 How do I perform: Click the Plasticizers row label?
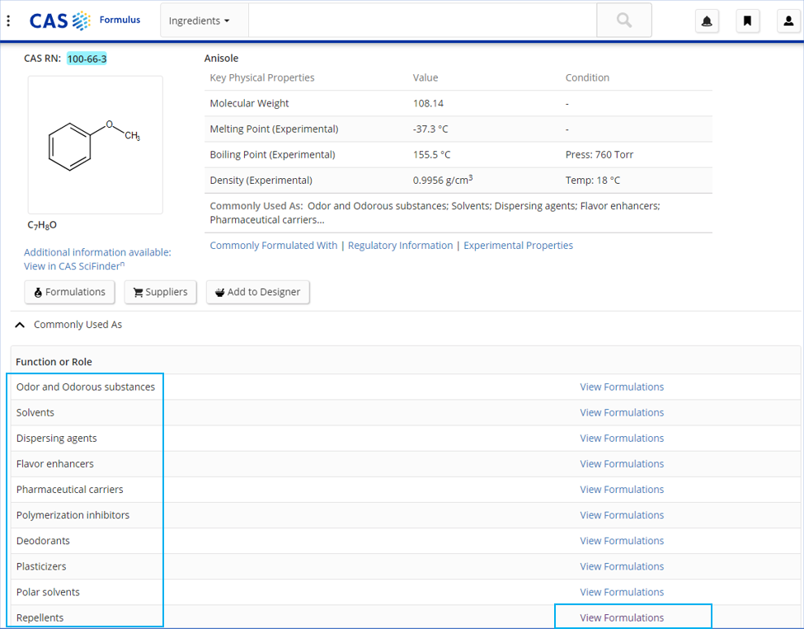coord(41,566)
